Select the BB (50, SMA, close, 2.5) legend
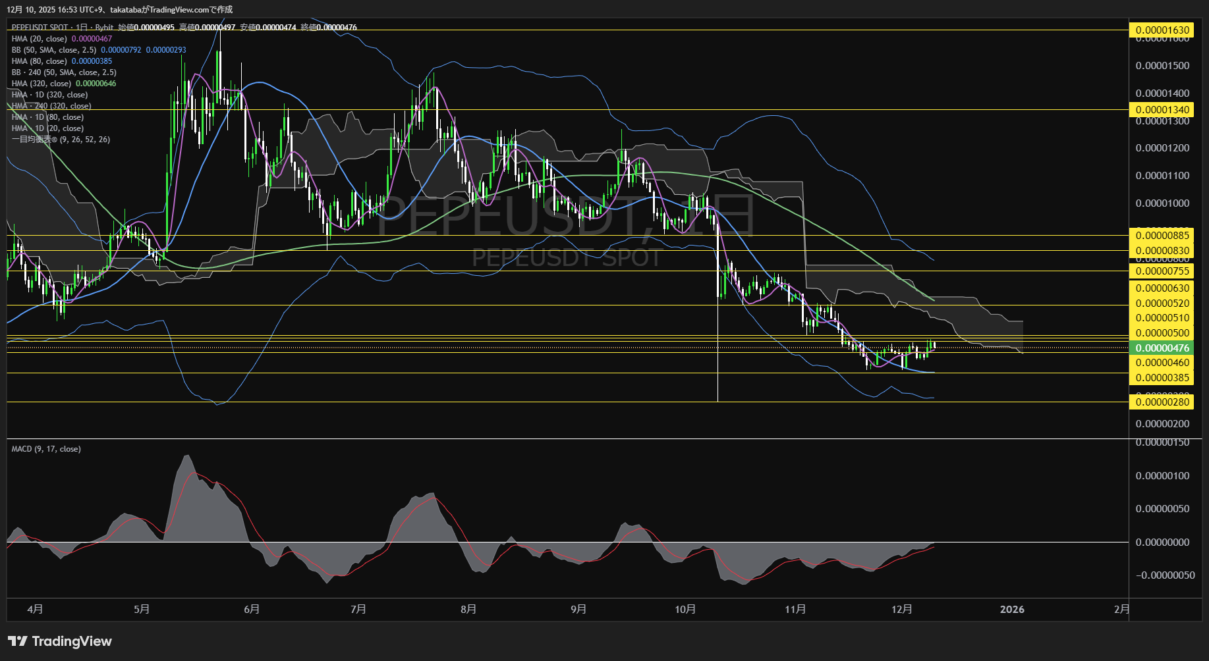Viewport: 1209px width, 661px height. (53, 50)
